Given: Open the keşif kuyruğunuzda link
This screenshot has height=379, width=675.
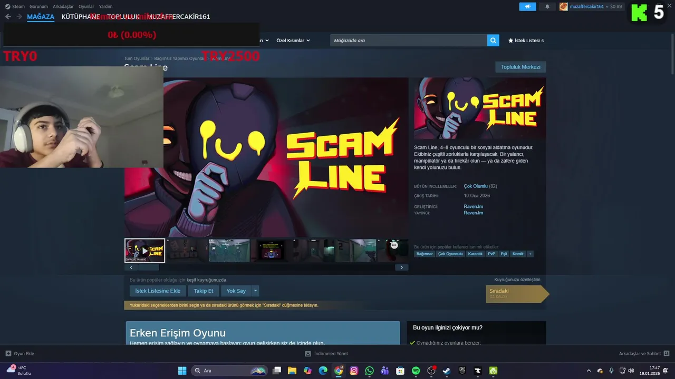Looking at the screenshot, I should click(x=206, y=280).
